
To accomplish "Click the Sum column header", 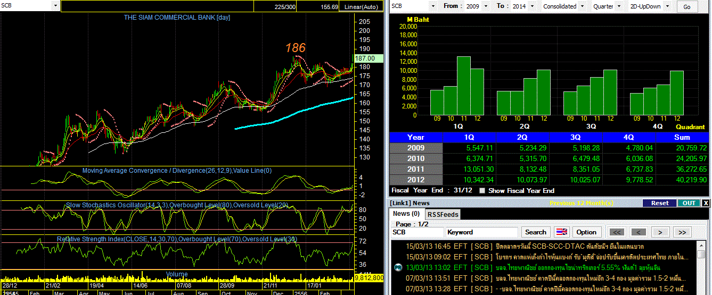I will point(683,137).
